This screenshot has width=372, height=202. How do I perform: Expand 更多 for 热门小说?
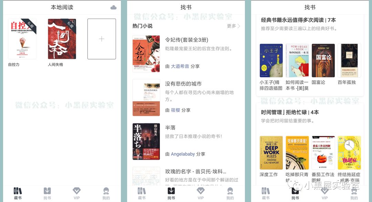pyautogui.click(x=234, y=26)
